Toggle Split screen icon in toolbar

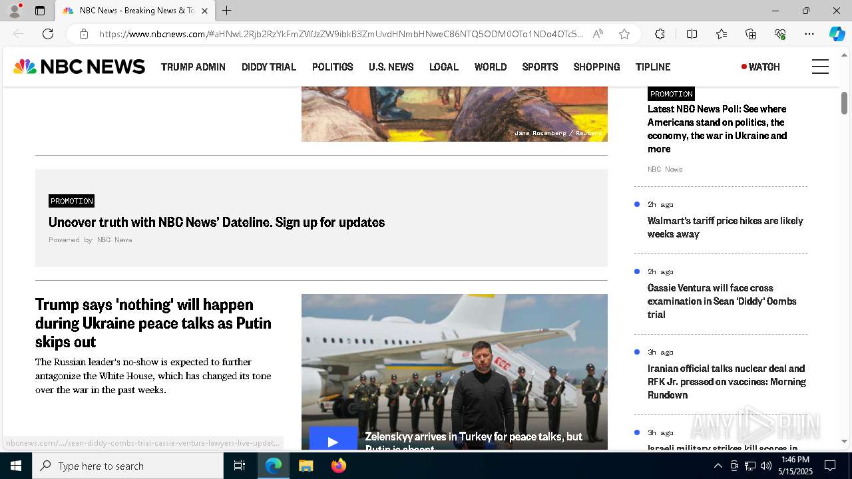pyautogui.click(x=692, y=34)
